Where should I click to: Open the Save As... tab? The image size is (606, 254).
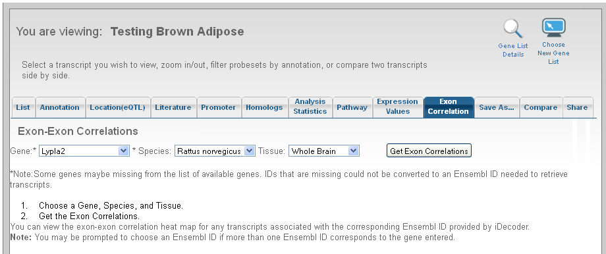point(497,107)
